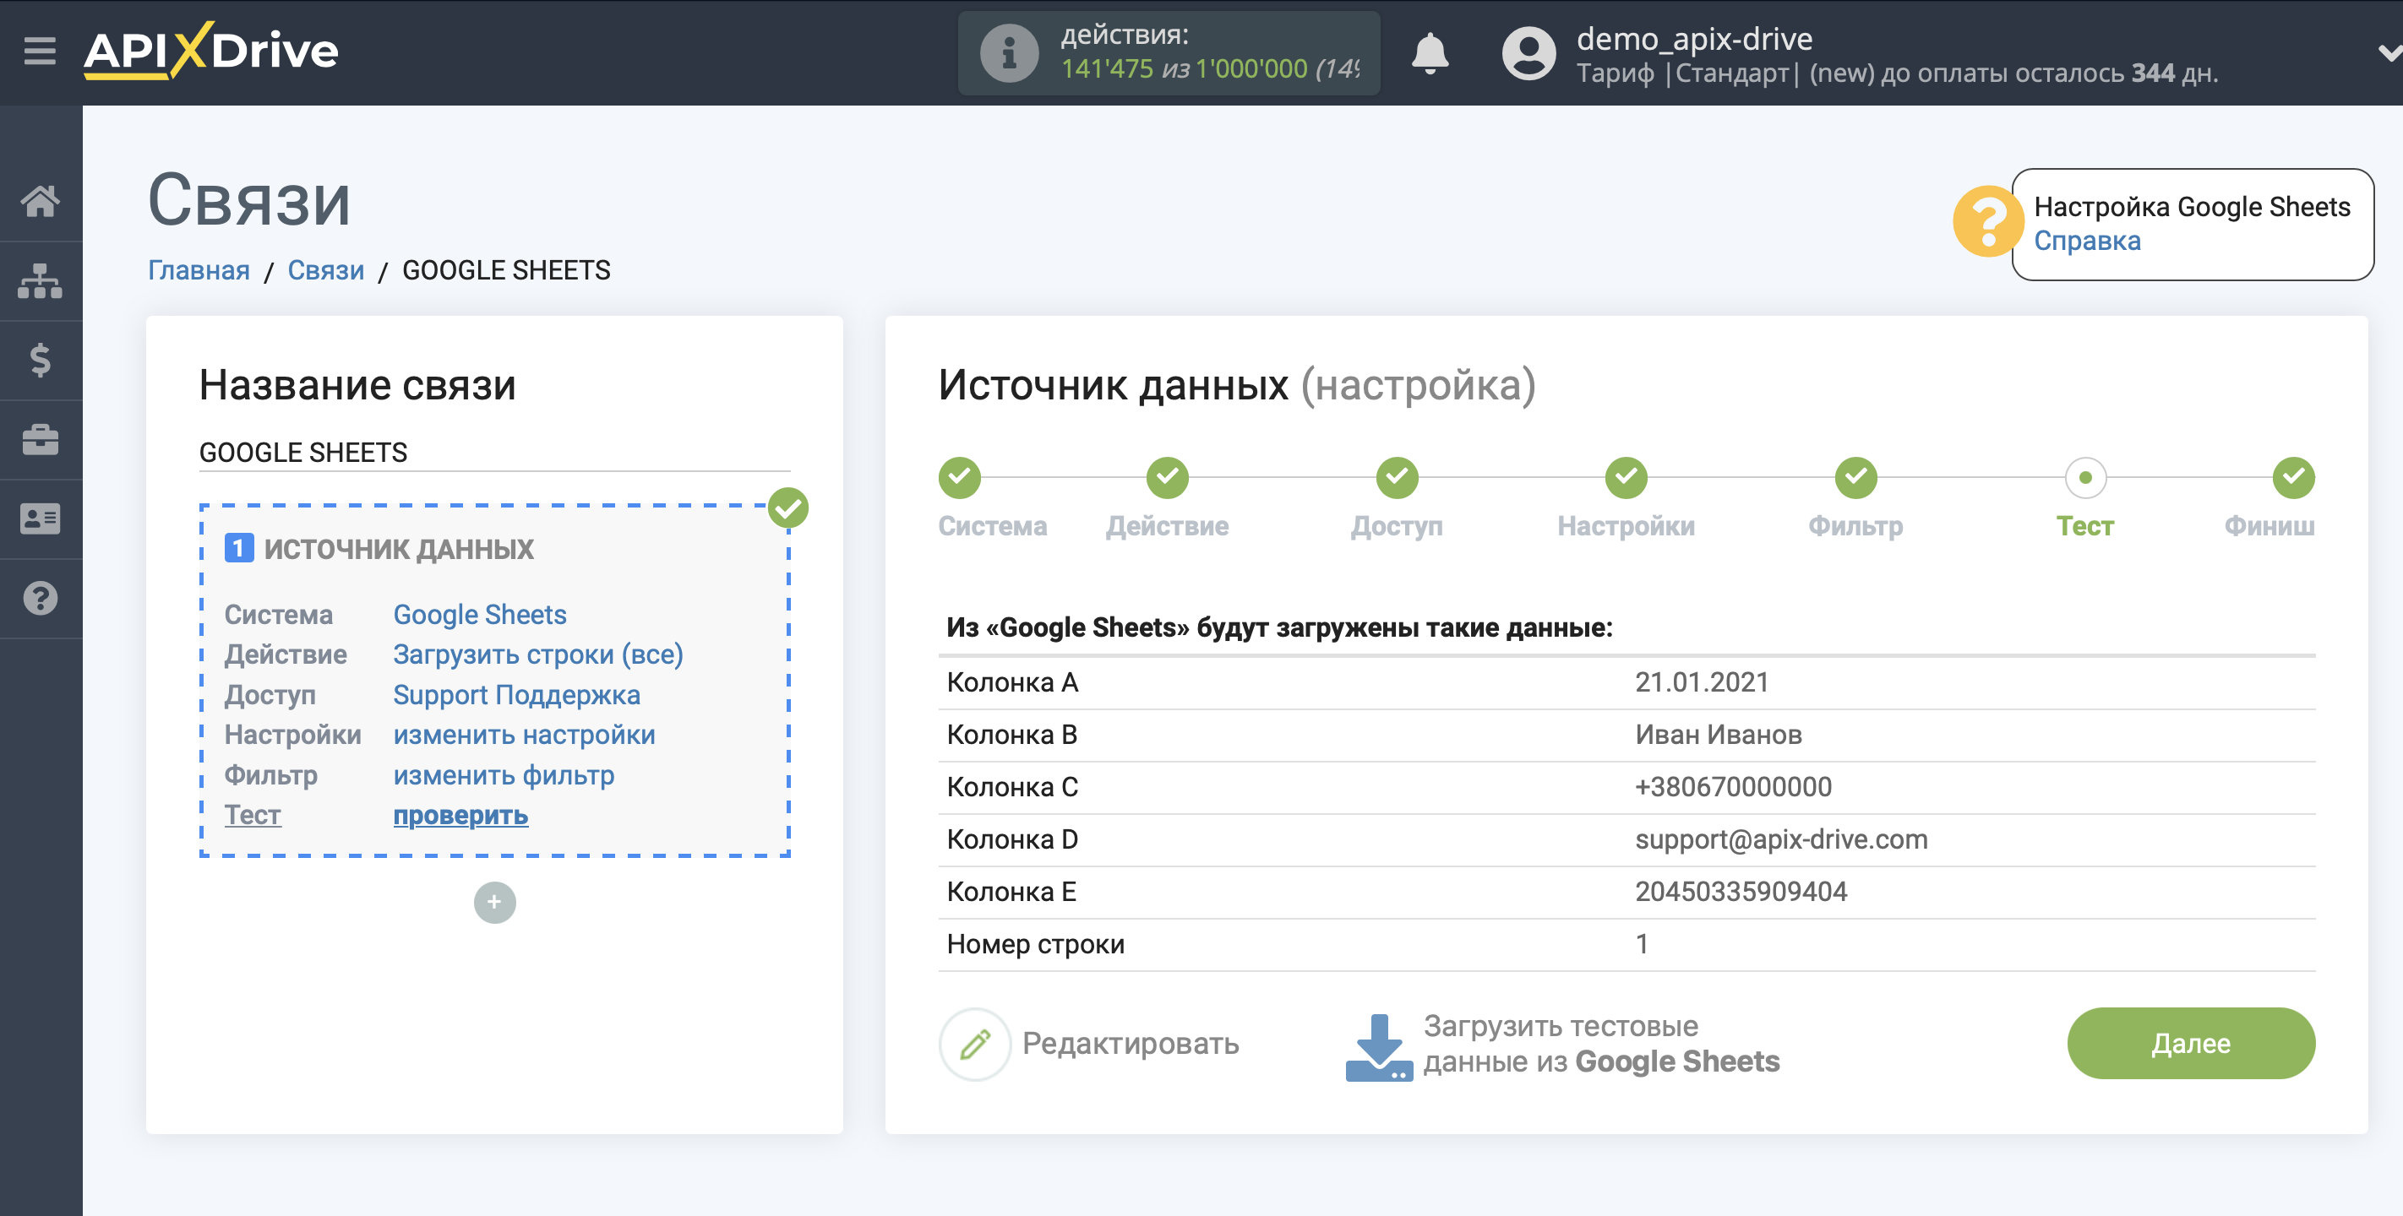Select the value 20450335909404
Screen dimensions: 2403x1216
coord(1741,892)
